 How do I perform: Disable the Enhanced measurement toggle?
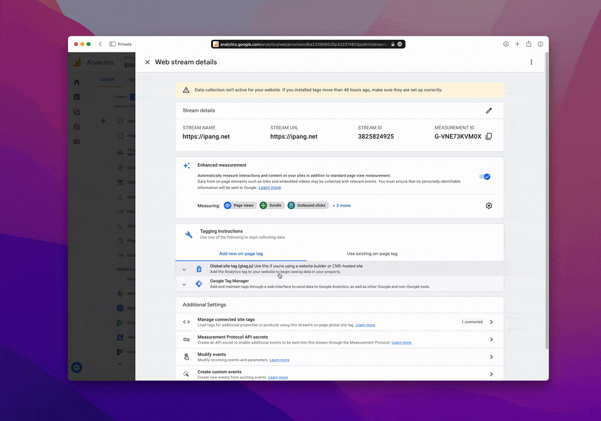(x=485, y=176)
